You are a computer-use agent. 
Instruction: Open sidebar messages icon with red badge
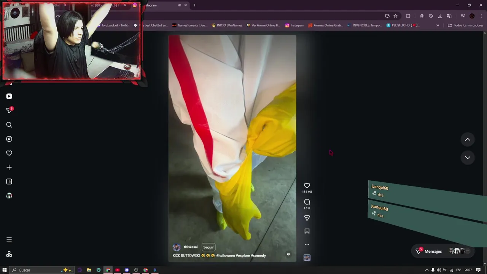tap(9, 110)
